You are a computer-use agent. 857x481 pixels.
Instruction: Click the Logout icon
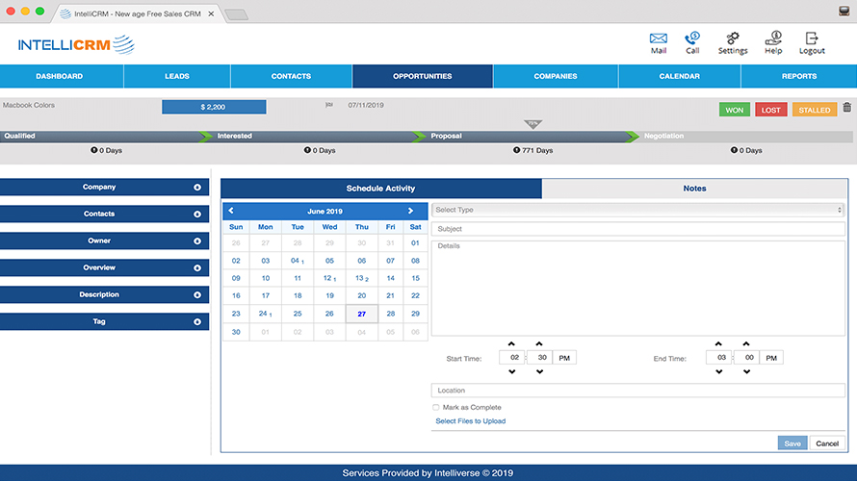(812, 42)
